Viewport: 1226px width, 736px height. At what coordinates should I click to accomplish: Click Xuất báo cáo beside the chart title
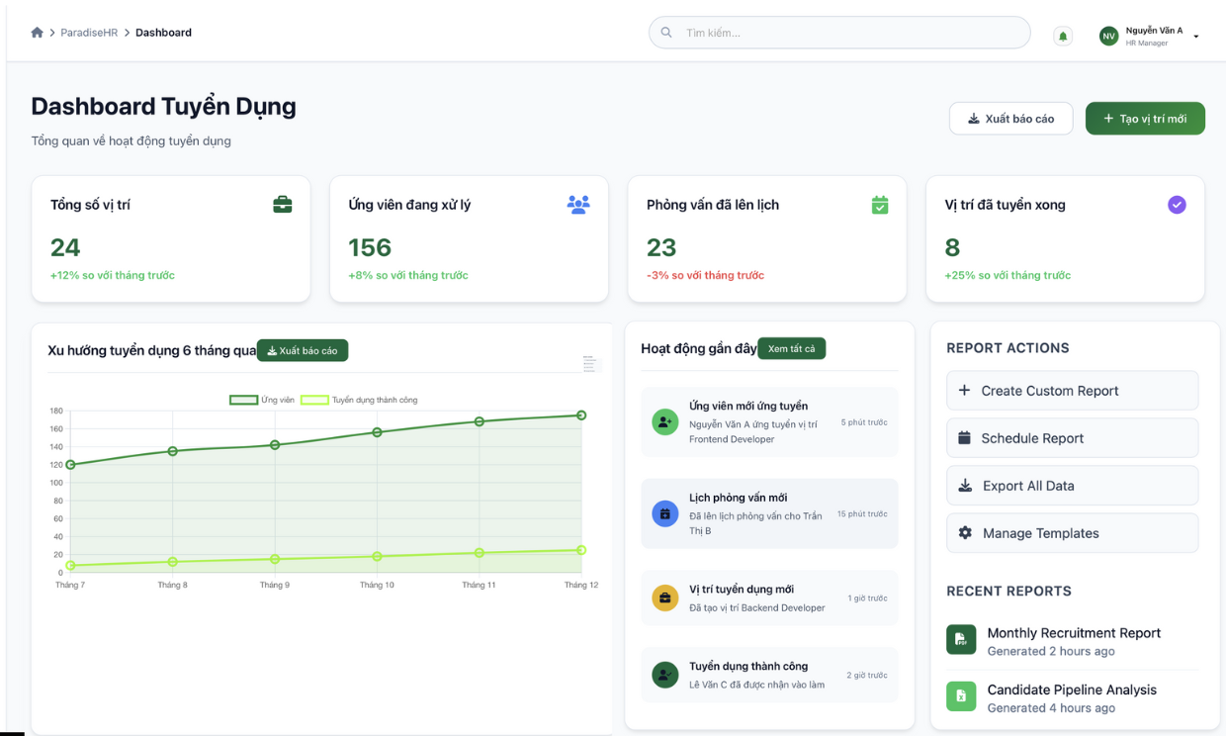click(x=303, y=350)
